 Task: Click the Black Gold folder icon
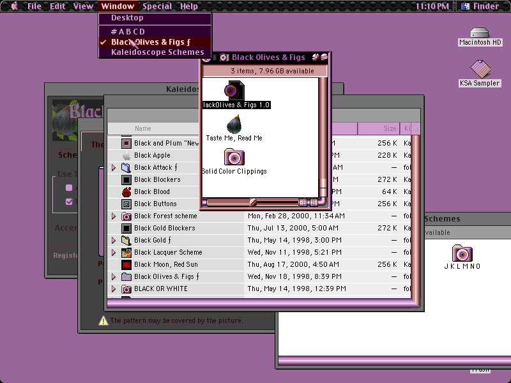[x=126, y=240]
